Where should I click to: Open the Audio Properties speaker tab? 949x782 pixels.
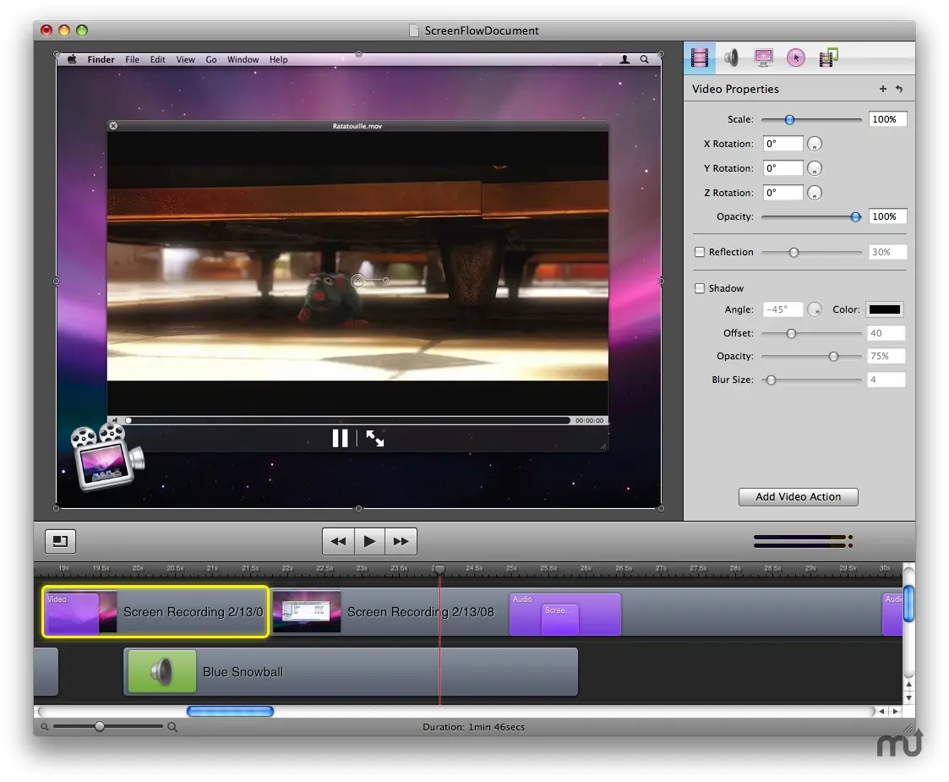[x=731, y=58]
